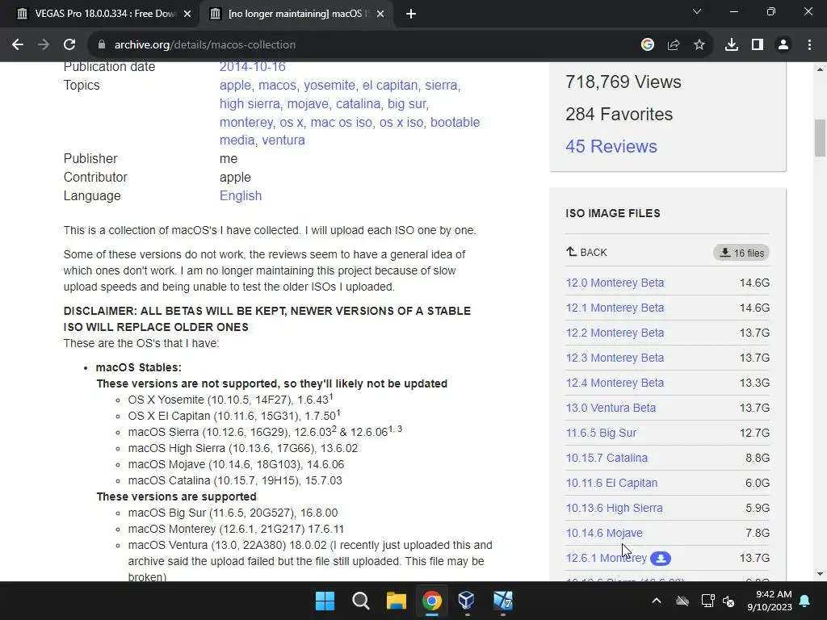Toggle the Chrome side panel icon
This screenshot has height=620, width=827.
tap(758, 45)
